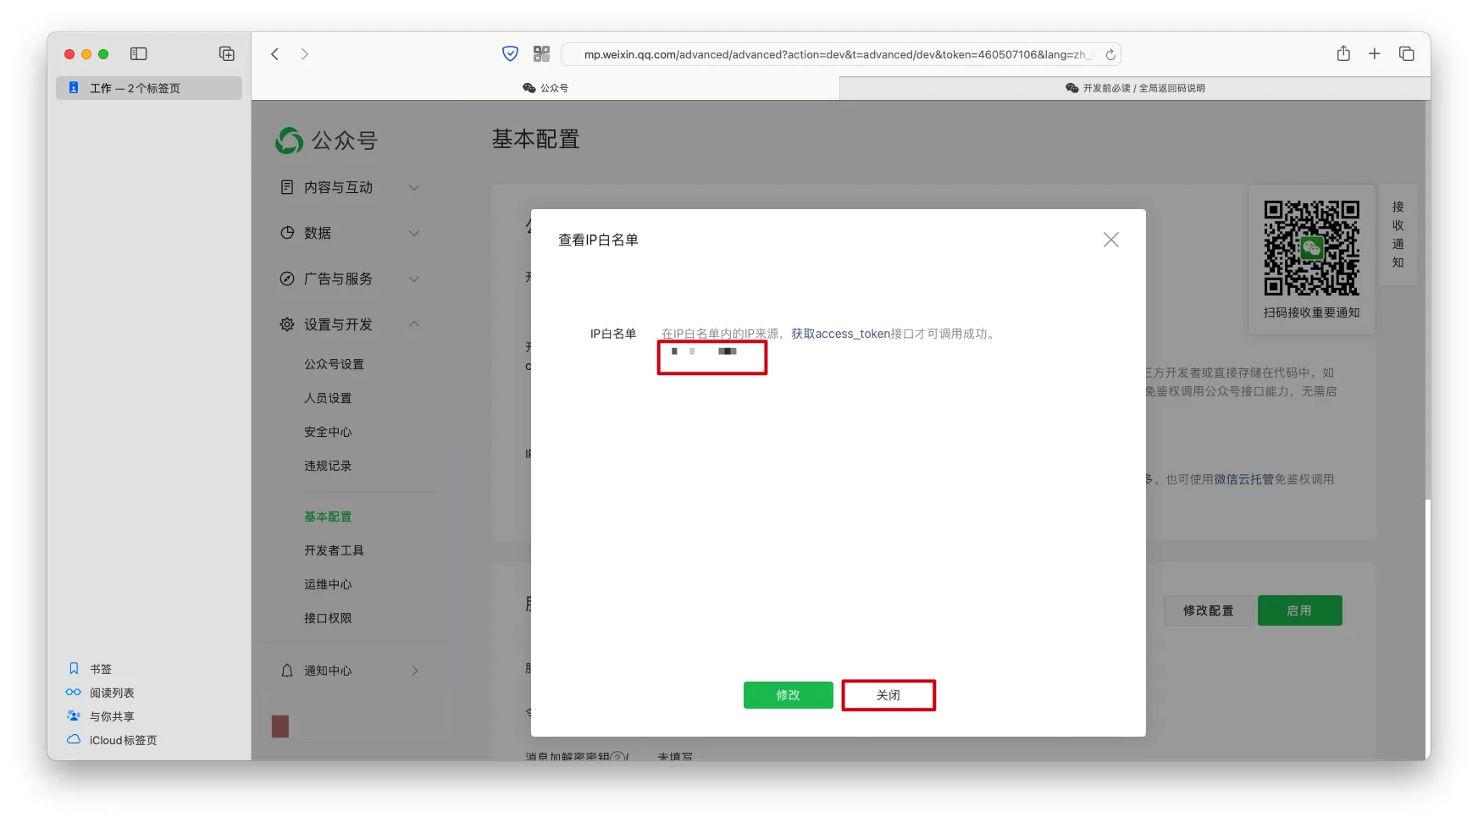Click the 关闭 button in dialog

tap(888, 695)
